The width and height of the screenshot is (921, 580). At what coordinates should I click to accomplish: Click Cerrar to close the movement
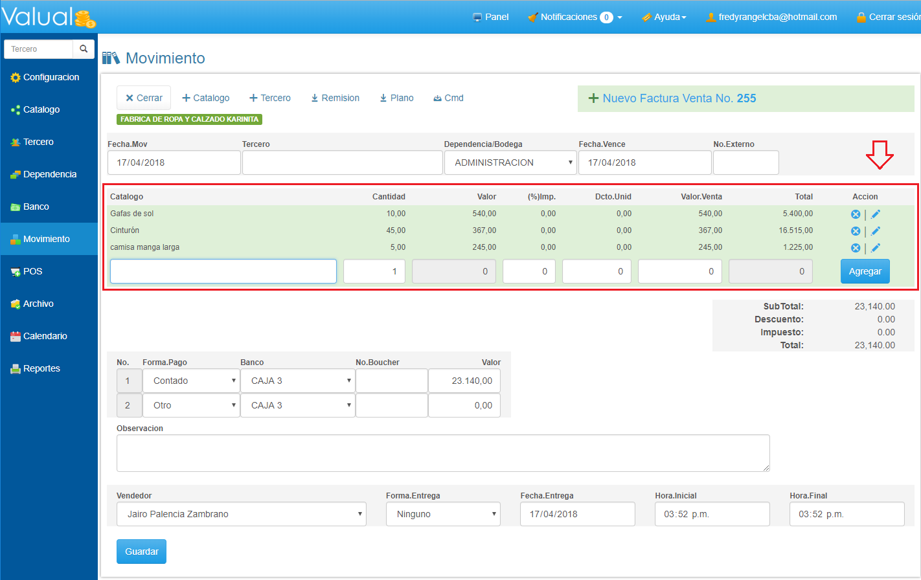click(144, 98)
